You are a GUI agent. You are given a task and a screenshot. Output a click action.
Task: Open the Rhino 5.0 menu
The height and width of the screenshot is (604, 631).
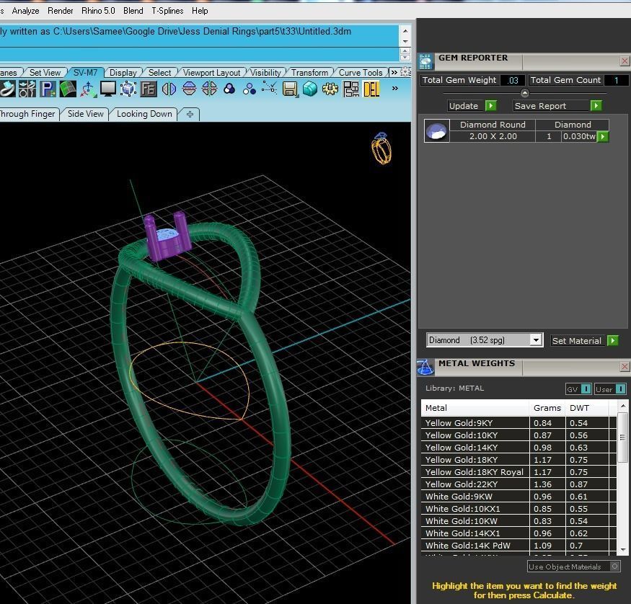click(98, 11)
